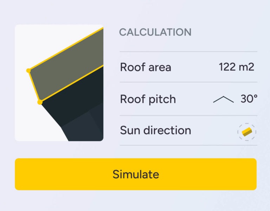The width and height of the screenshot is (270, 211).
Task: Click the yellow edge between the two vertices
Action: 34,86
